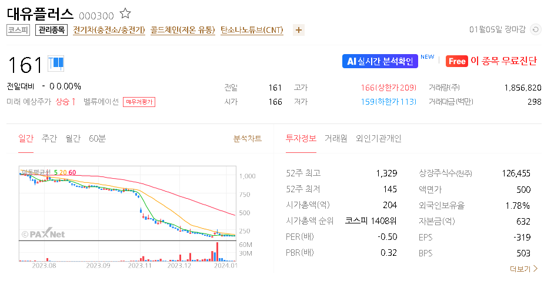Open the 콜드체인(저온 유통) theme link
This screenshot has height=284, width=544.
[x=183, y=30]
